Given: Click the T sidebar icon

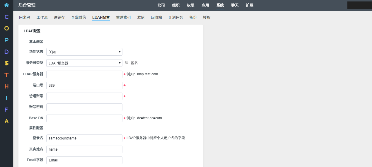Looking at the screenshot, I should click(x=6, y=75).
